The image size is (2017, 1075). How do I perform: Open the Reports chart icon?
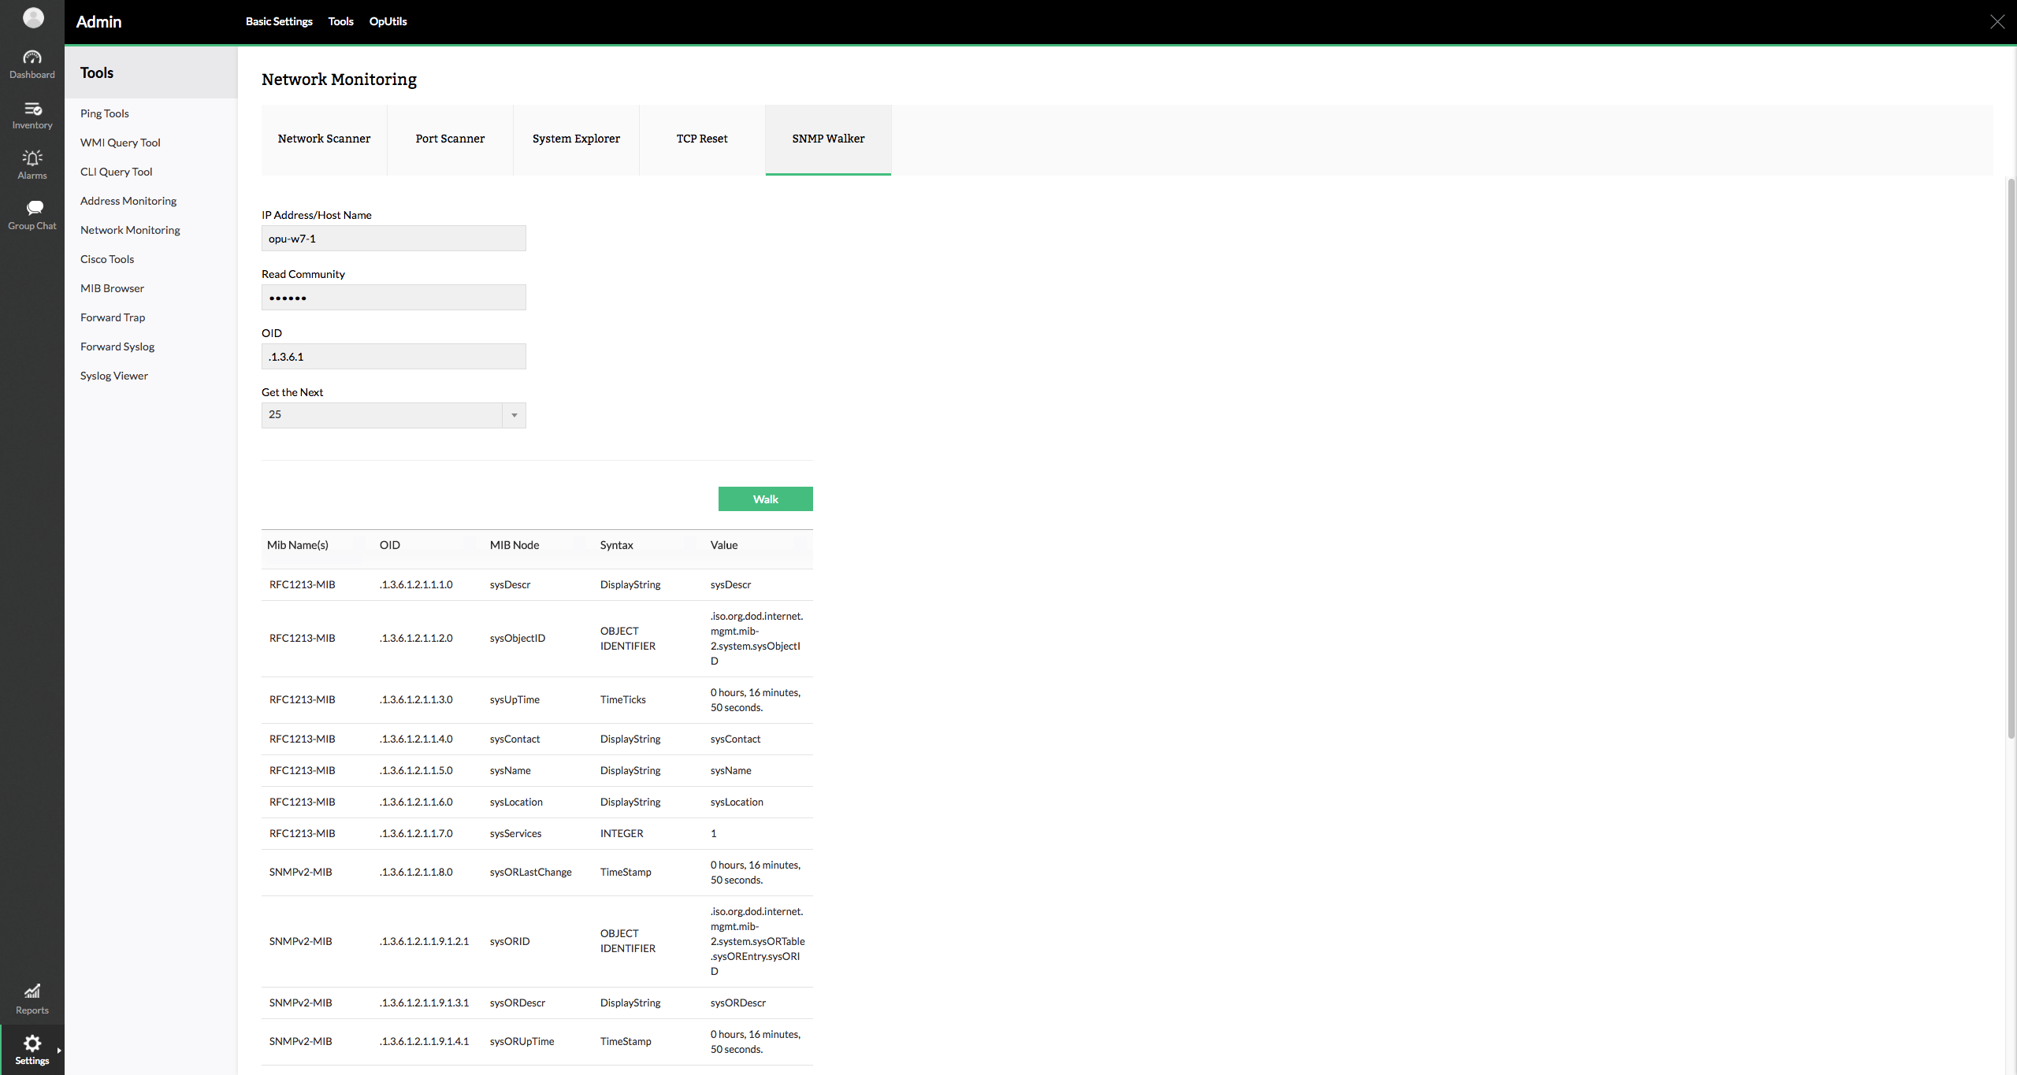pos(32,992)
